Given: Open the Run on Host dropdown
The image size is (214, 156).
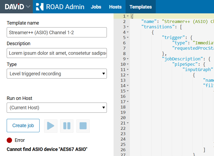Looking at the screenshot, I should pyautogui.click(x=57, y=108).
